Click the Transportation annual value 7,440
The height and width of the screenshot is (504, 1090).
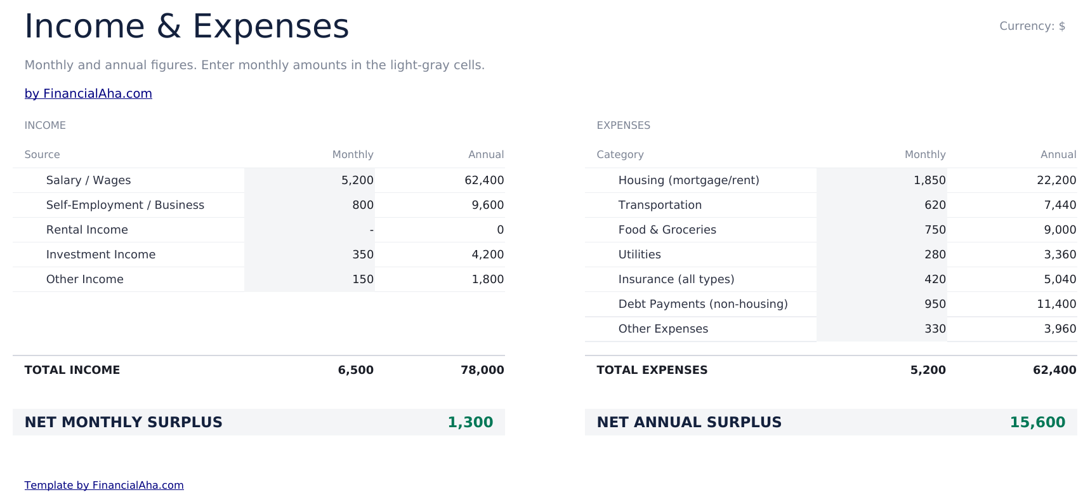1060,205
